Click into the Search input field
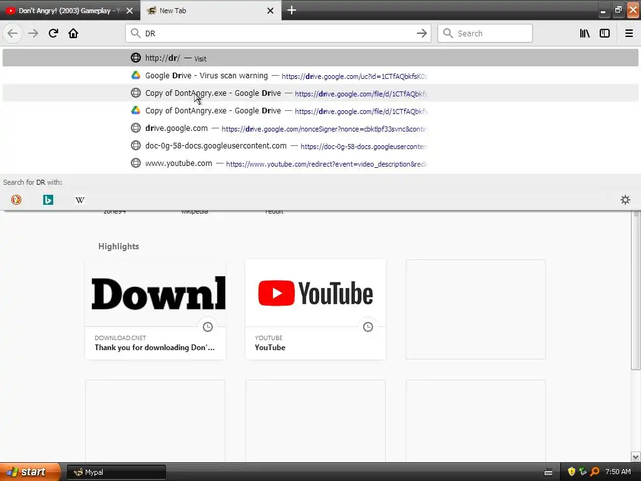641x481 pixels. [x=485, y=33]
